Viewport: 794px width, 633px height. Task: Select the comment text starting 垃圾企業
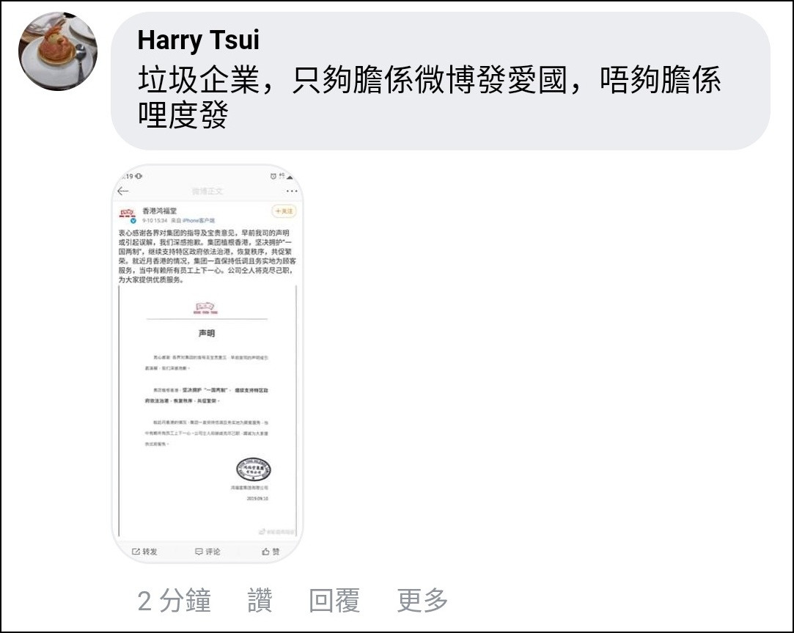pyautogui.click(x=430, y=98)
